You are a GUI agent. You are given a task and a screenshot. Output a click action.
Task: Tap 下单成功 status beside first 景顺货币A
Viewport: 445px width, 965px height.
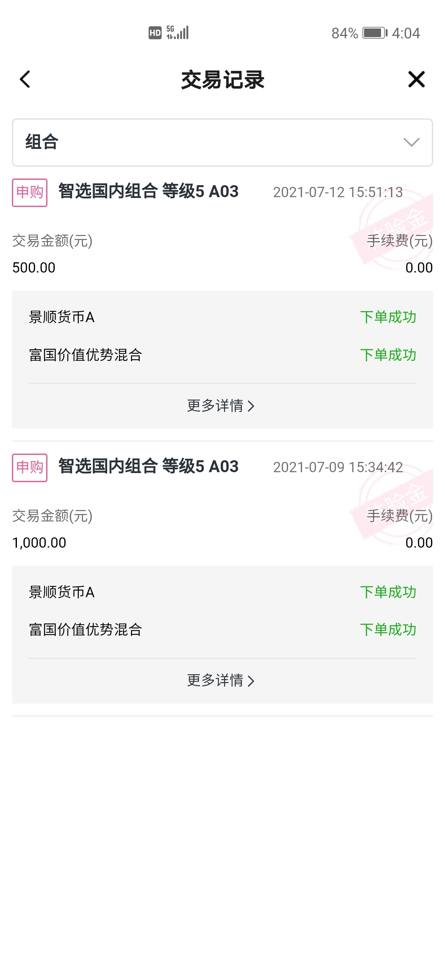[x=388, y=317]
